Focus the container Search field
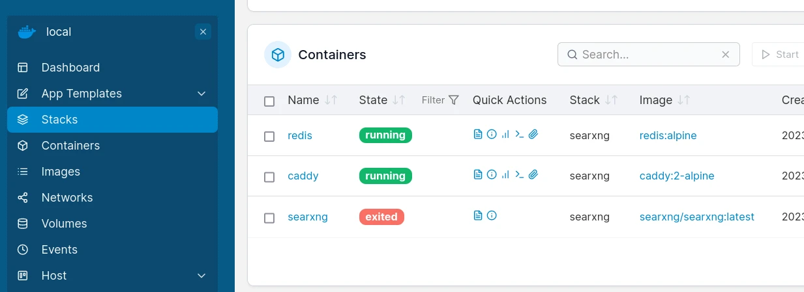804x292 pixels. coord(646,55)
